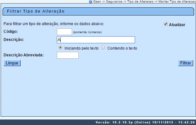Click the Código label
This screenshot has height=125, width=196.
(11, 32)
